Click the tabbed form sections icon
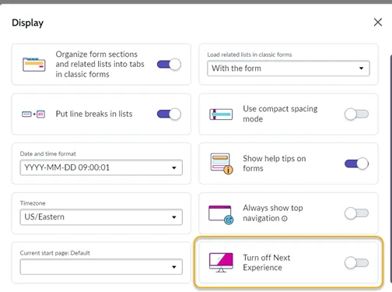Viewport: 392px width, 292px height. tap(34, 64)
